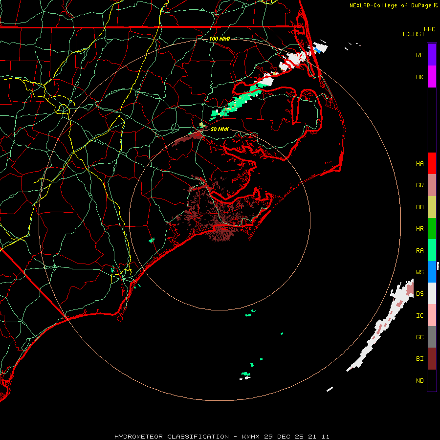Click the "KMHX" station identifier

pos(251,437)
